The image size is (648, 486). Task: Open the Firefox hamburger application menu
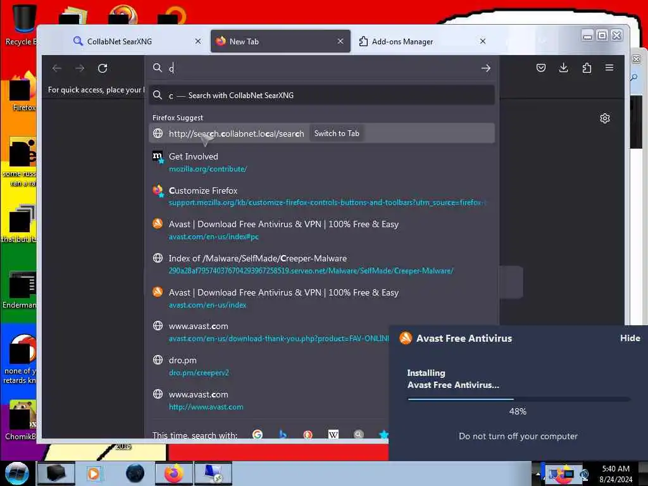pyautogui.click(x=609, y=68)
